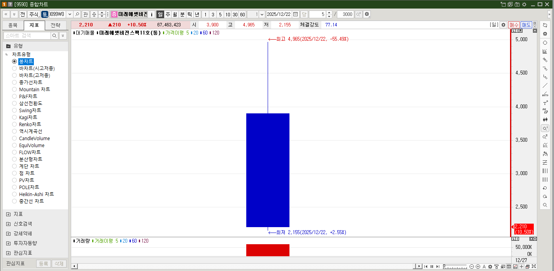Open stock code dropdown arrow
The height and width of the screenshot is (271, 554).
[70, 14]
